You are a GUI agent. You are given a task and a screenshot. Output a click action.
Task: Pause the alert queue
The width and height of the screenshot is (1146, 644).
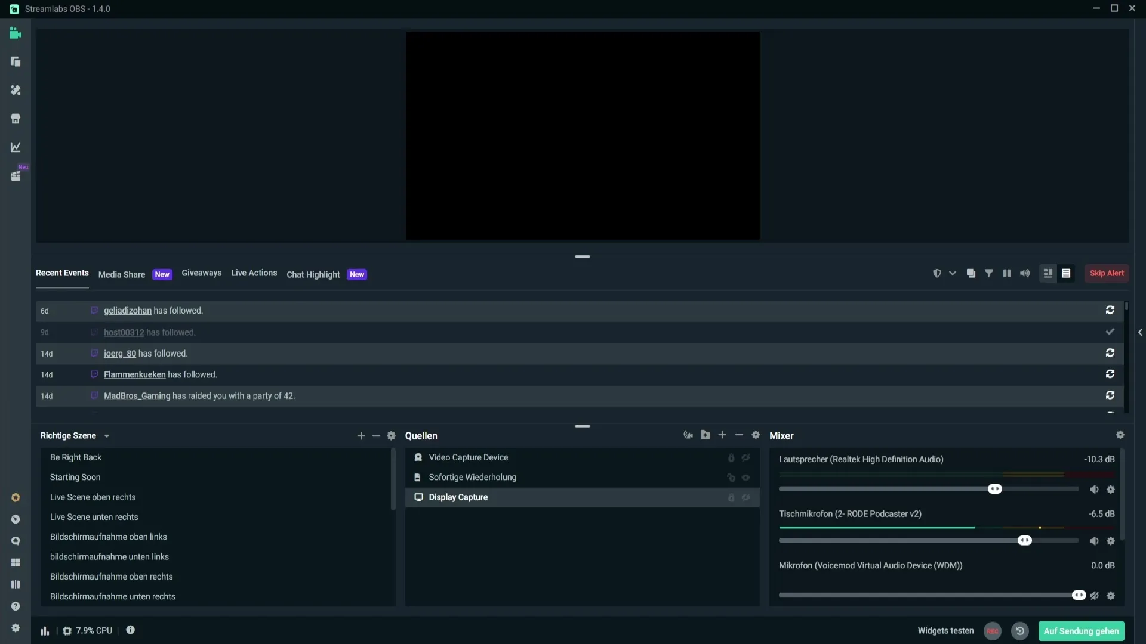coord(1007,273)
